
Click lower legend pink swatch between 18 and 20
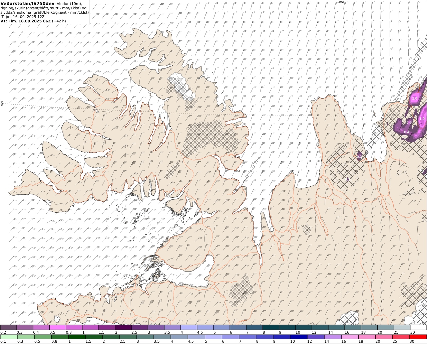pos(366,337)
